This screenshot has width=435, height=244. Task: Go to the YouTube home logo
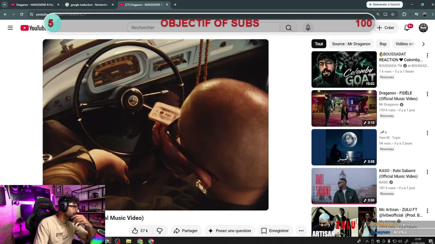[x=33, y=28]
